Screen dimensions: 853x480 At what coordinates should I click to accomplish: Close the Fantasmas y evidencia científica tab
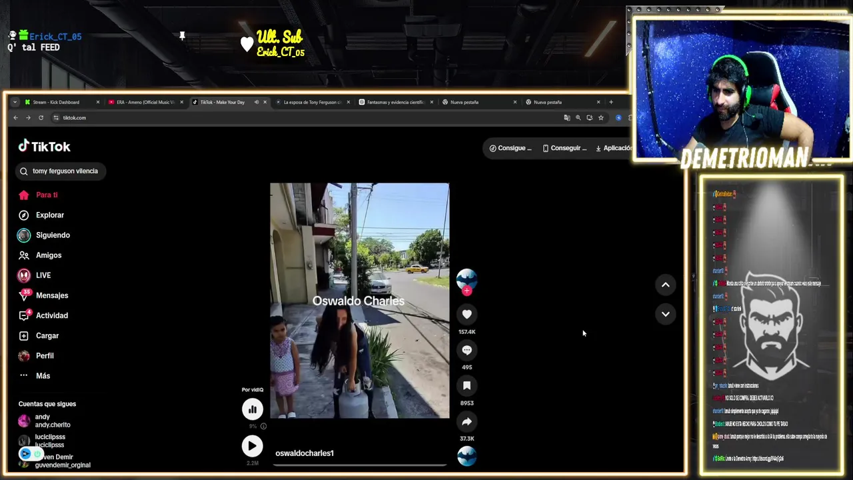click(x=432, y=102)
